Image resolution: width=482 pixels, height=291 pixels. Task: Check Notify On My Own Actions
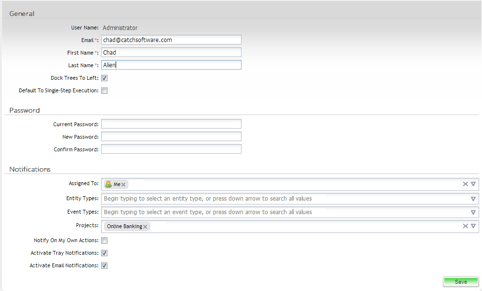(x=104, y=240)
